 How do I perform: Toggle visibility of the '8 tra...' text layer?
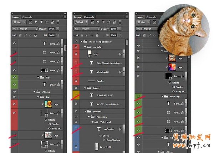pos(138,103)
